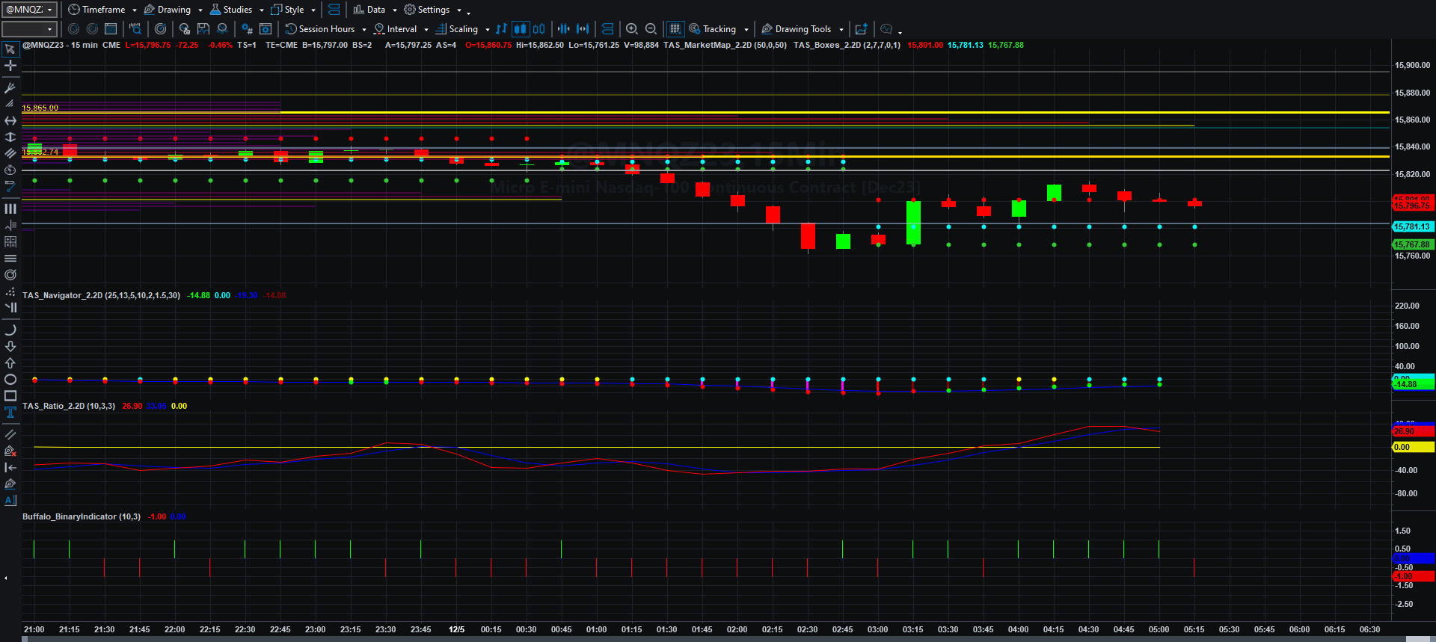
Task: Expand the Scaling dropdown arrow
Action: (488, 30)
